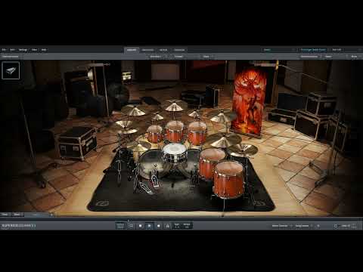Click the Block button above the transport bar
Screen dimensions: 363x272
point(17,215)
